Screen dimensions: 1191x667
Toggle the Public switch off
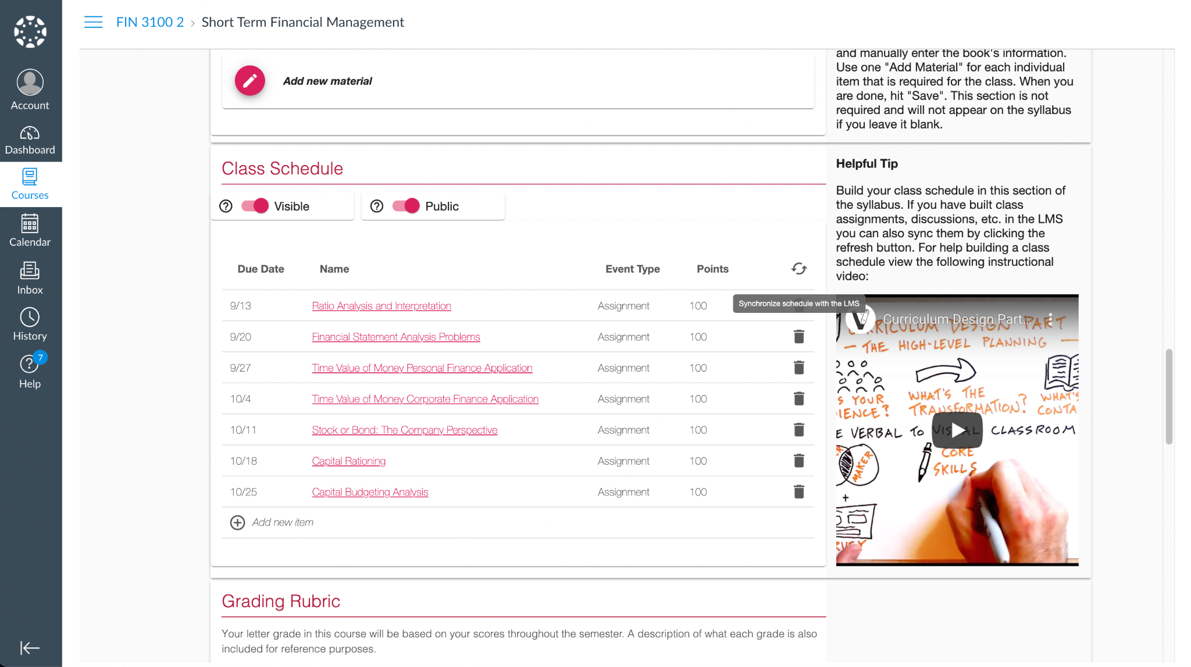(x=406, y=206)
